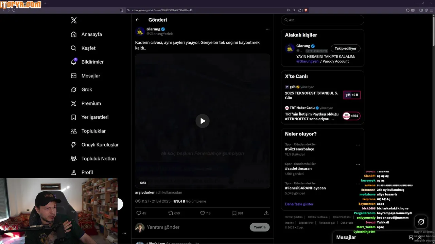
Task: Click the share icon in address bar
Action: (299, 10)
